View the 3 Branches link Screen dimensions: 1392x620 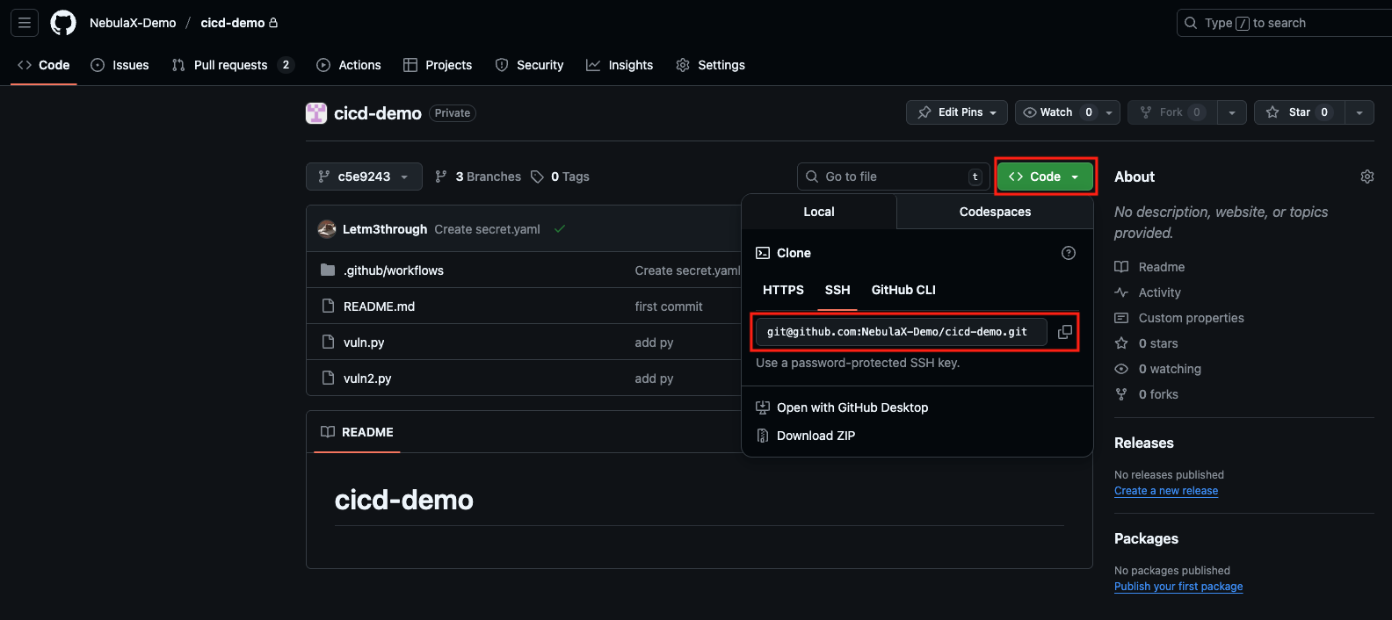478,177
